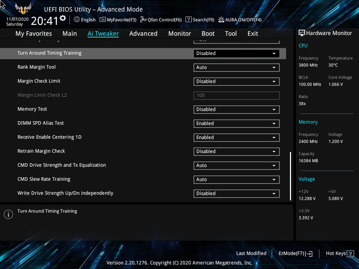
Task: Click the CPU frequency value 3800 MHz
Action: [308, 65]
